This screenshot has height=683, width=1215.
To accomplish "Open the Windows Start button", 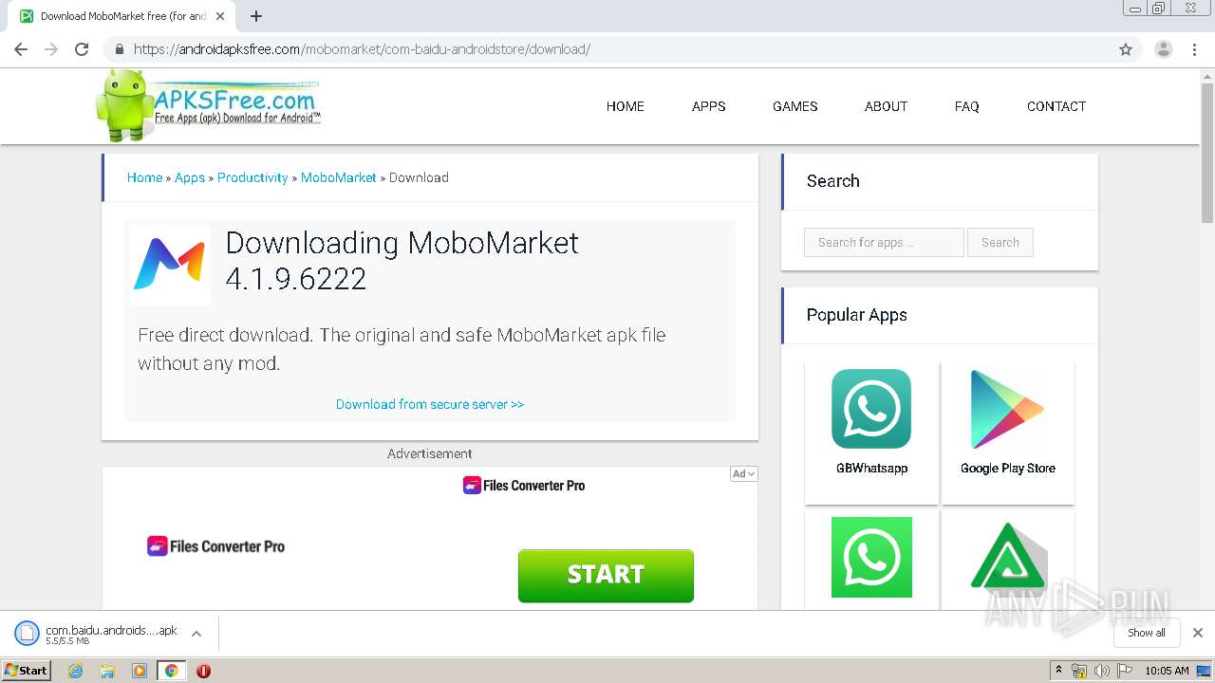I will pos(27,670).
